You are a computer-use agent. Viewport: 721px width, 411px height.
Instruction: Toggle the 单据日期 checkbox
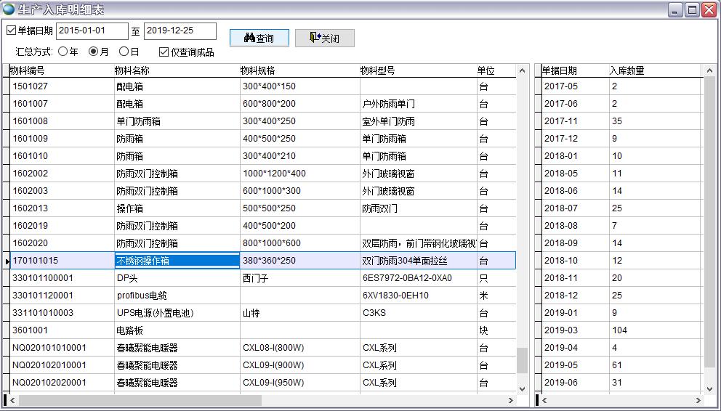point(11,30)
